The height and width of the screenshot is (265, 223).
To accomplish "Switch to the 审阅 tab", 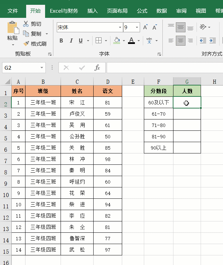I will pos(181,11).
